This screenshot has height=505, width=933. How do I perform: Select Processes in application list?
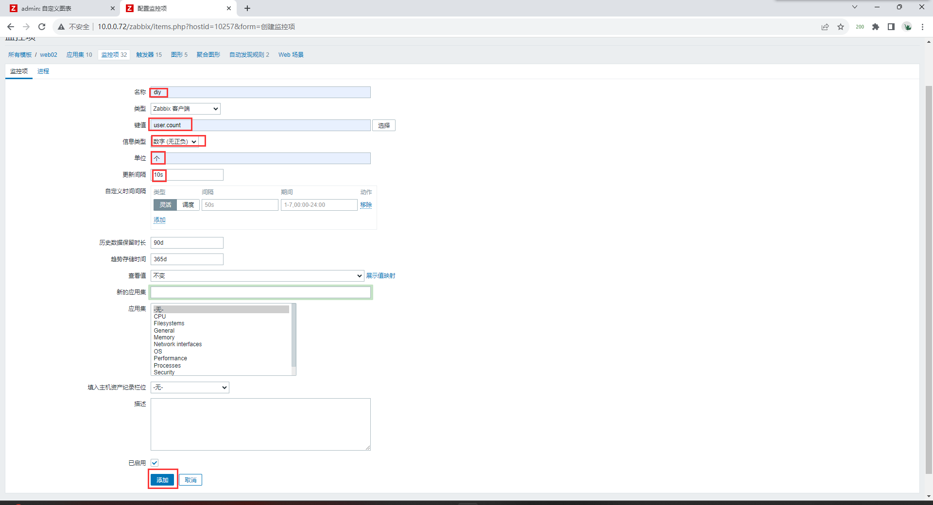[x=221, y=366]
